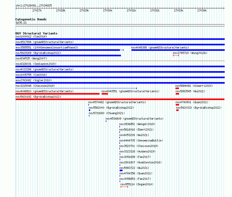The width and height of the screenshot is (232, 197).
Task: Open nsv955114 (Dogan2014) label
Action: click(x=137, y=184)
